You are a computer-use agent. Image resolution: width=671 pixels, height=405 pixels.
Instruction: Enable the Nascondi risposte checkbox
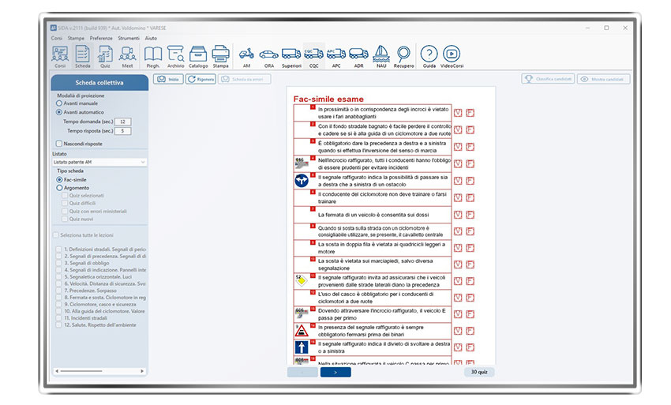pyautogui.click(x=59, y=144)
